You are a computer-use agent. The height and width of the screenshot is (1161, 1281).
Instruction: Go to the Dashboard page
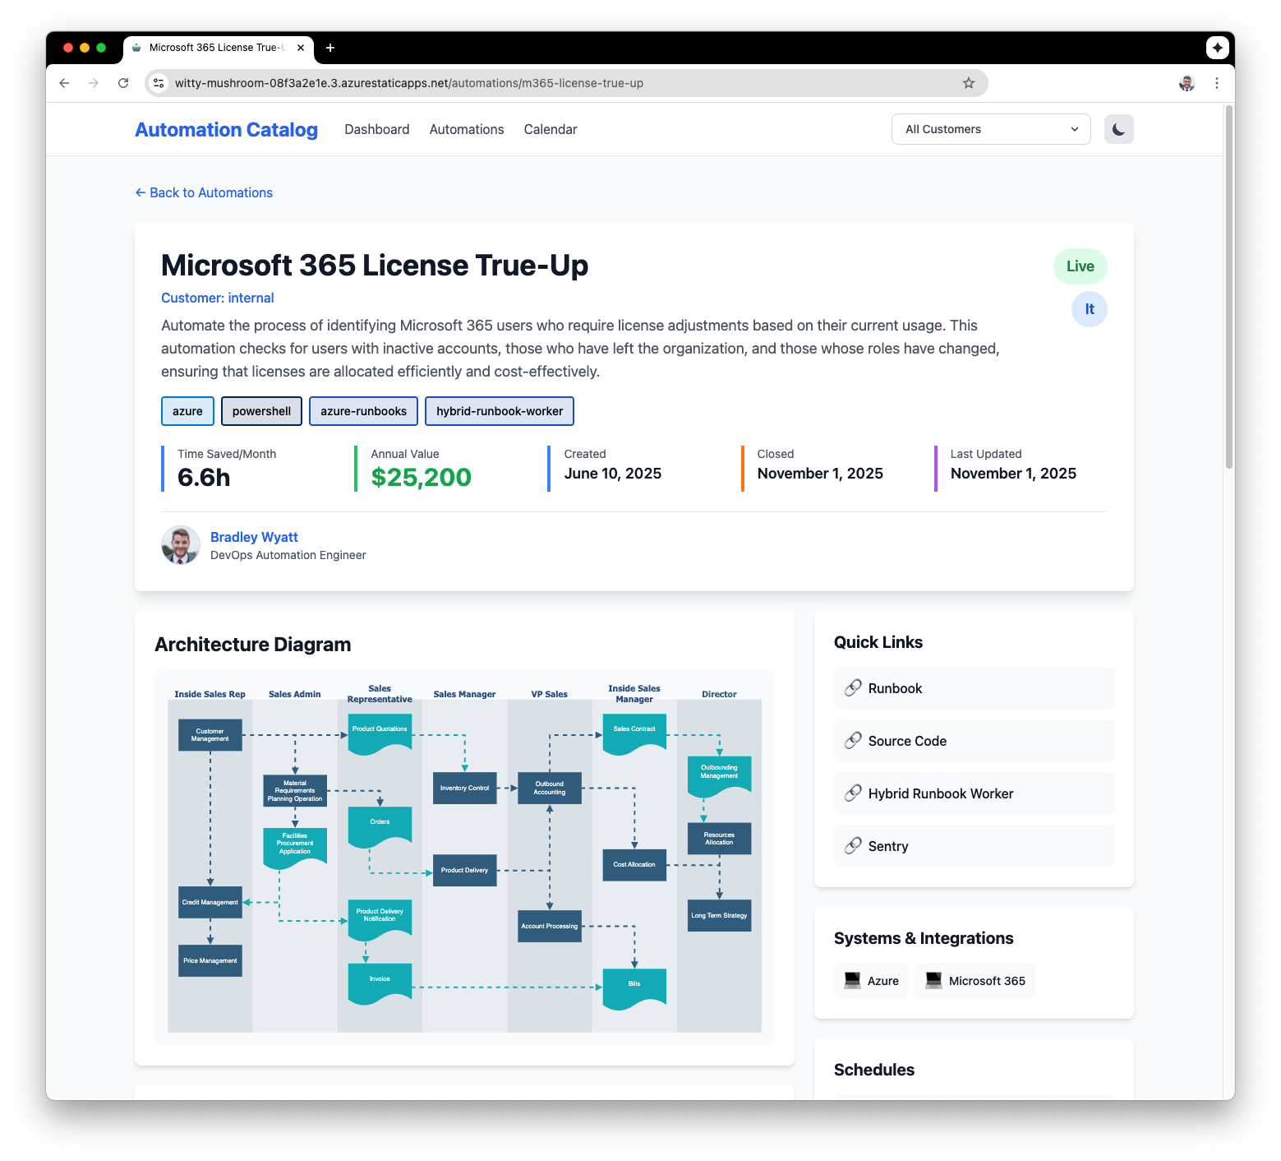click(376, 129)
